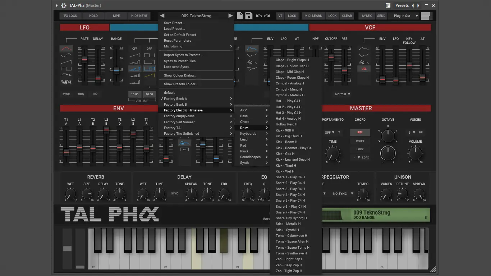
Task: Click the SEND button
Action: tap(381, 16)
